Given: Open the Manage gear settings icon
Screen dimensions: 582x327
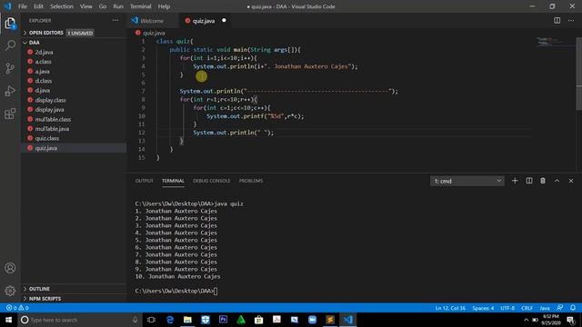Looking at the screenshot, I should (10, 291).
